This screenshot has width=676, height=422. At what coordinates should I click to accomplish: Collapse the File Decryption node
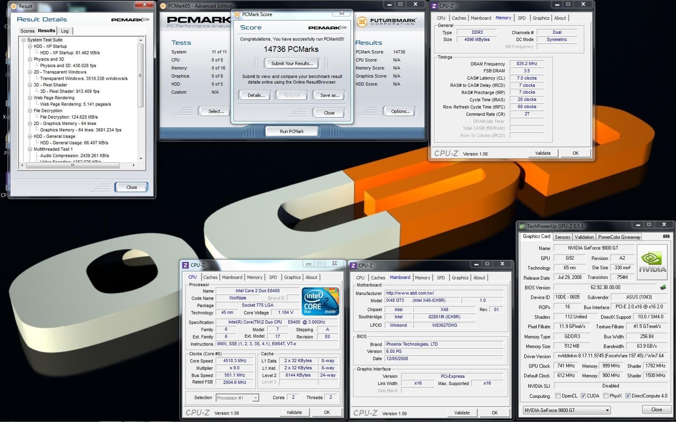[x=30, y=111]
